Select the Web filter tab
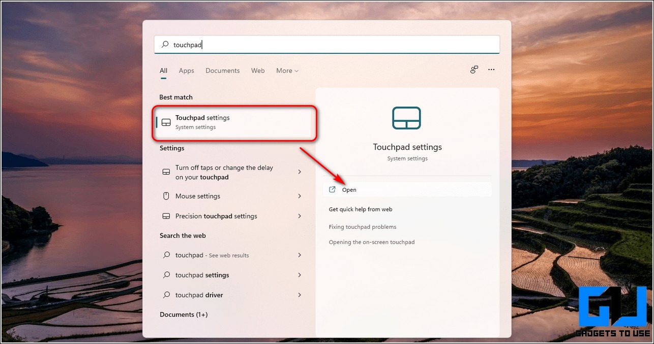654x344 pixels. point(258,71)
